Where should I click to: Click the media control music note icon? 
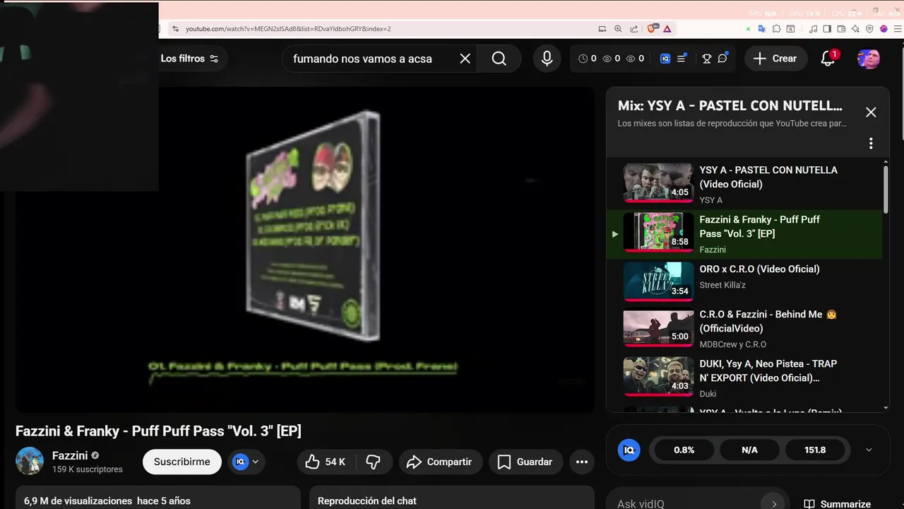point(814,29)
